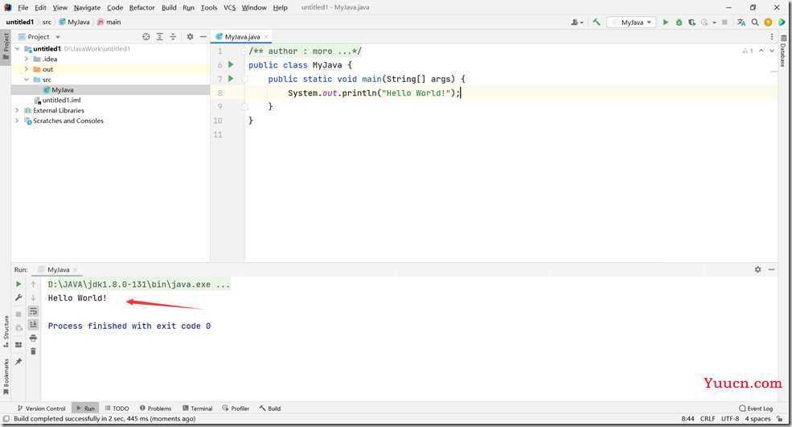
Task: Pin the Run tab with pin icon
Action: 18,362
